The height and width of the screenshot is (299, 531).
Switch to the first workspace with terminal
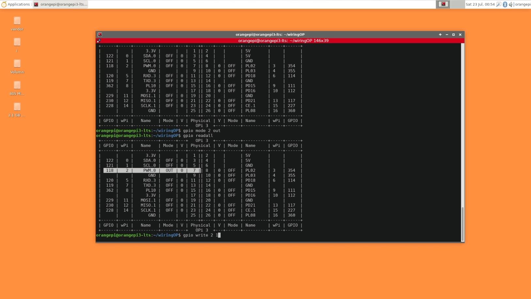click(x=443, y=4)
